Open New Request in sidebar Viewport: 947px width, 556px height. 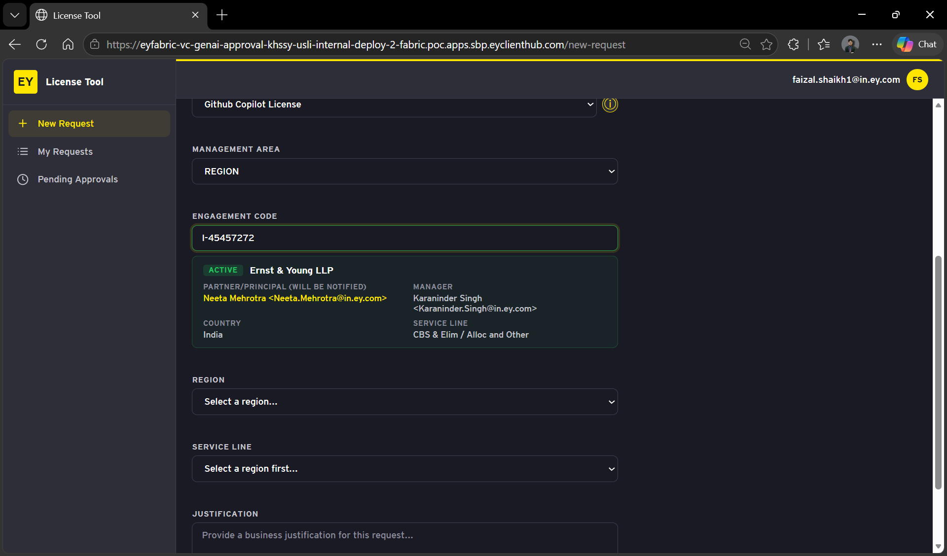pyautogui.click(x=89, y=124)
